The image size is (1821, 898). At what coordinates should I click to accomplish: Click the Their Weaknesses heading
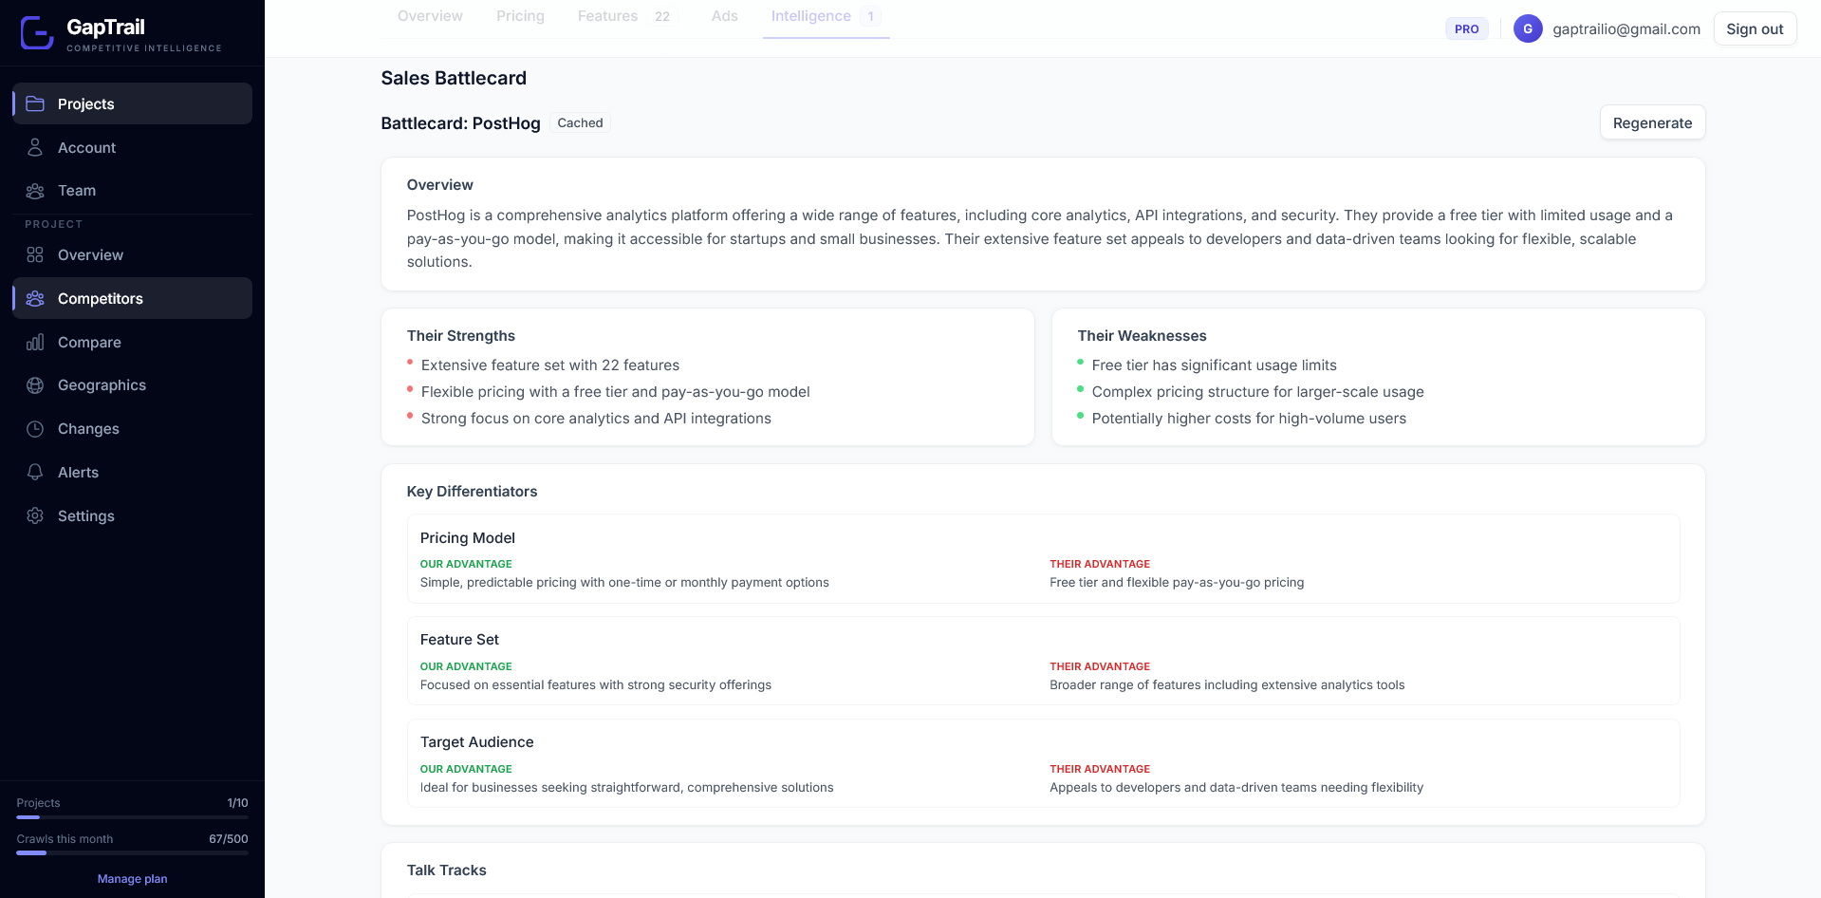(x=1142, y=335)
